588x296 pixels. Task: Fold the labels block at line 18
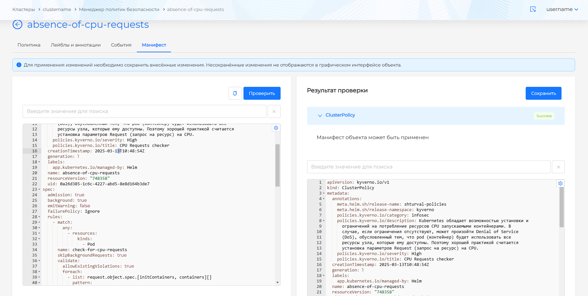click(x=39, y=162)
